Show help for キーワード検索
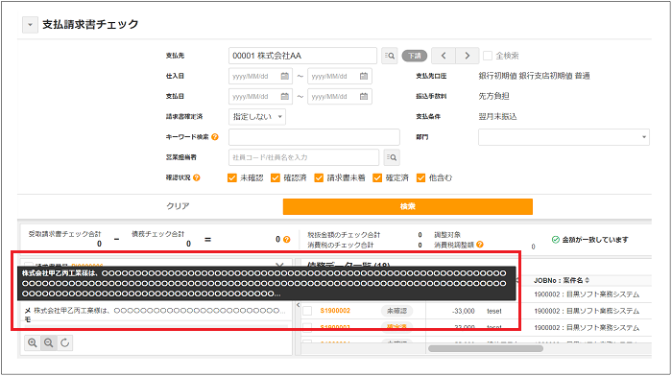This screenshot has width=672, height=376. 215,137
